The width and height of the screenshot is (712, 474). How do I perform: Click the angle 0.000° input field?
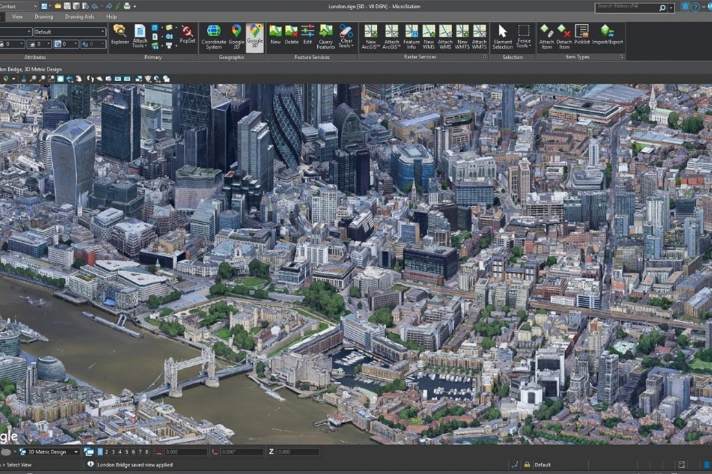click(x=242, y=452)
